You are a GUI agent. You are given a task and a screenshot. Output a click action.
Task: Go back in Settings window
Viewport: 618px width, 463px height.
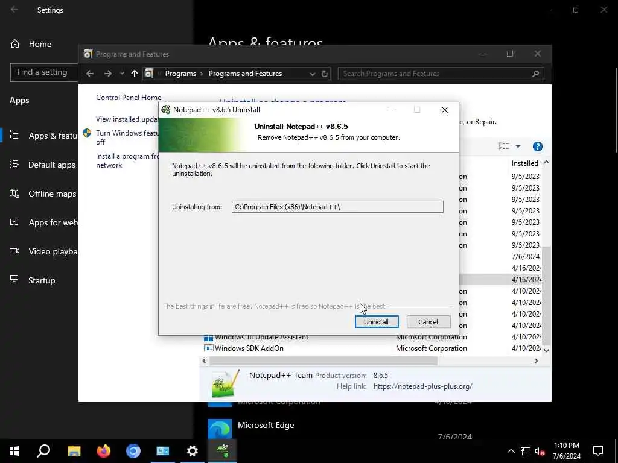14,10
